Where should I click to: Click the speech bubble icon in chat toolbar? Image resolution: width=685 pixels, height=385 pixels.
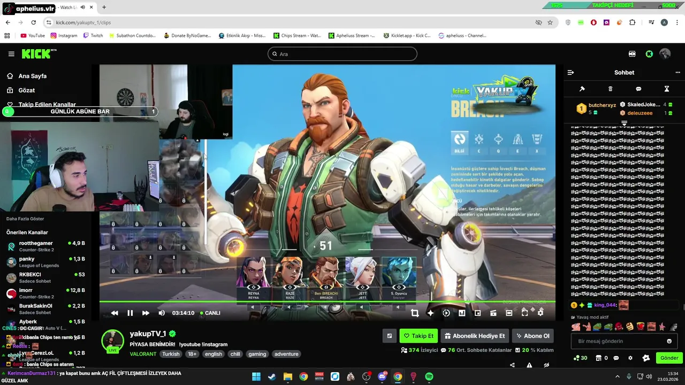(638, 89)
